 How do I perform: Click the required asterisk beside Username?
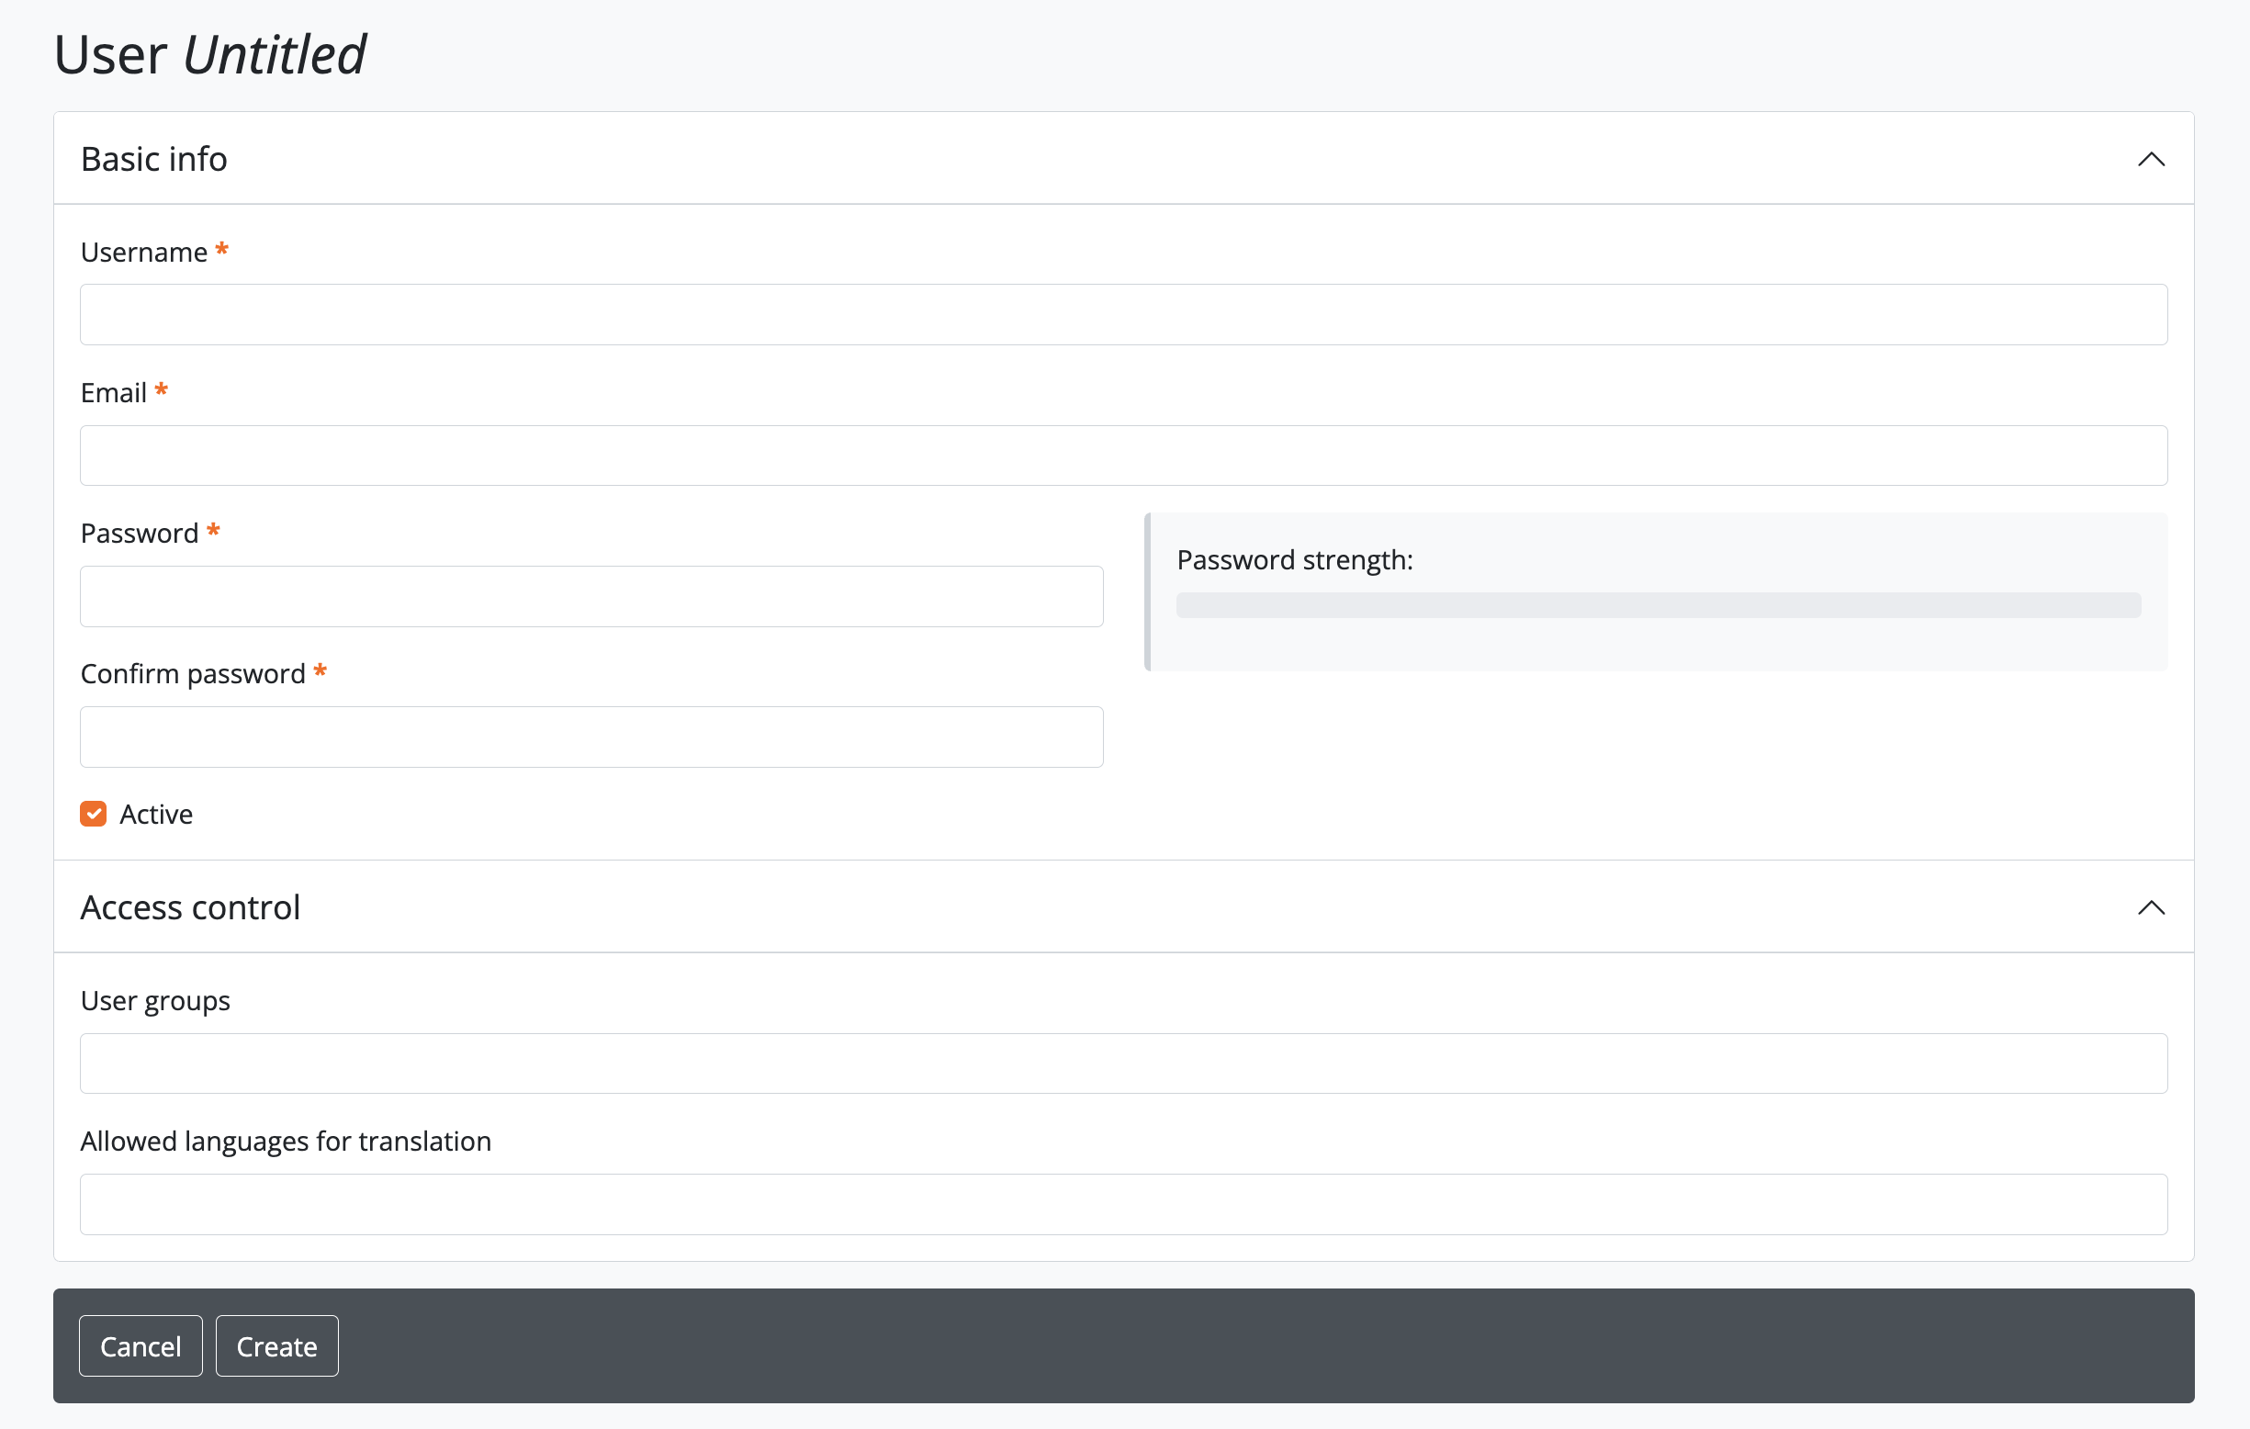pyautogui.click(x=221, y=248)
